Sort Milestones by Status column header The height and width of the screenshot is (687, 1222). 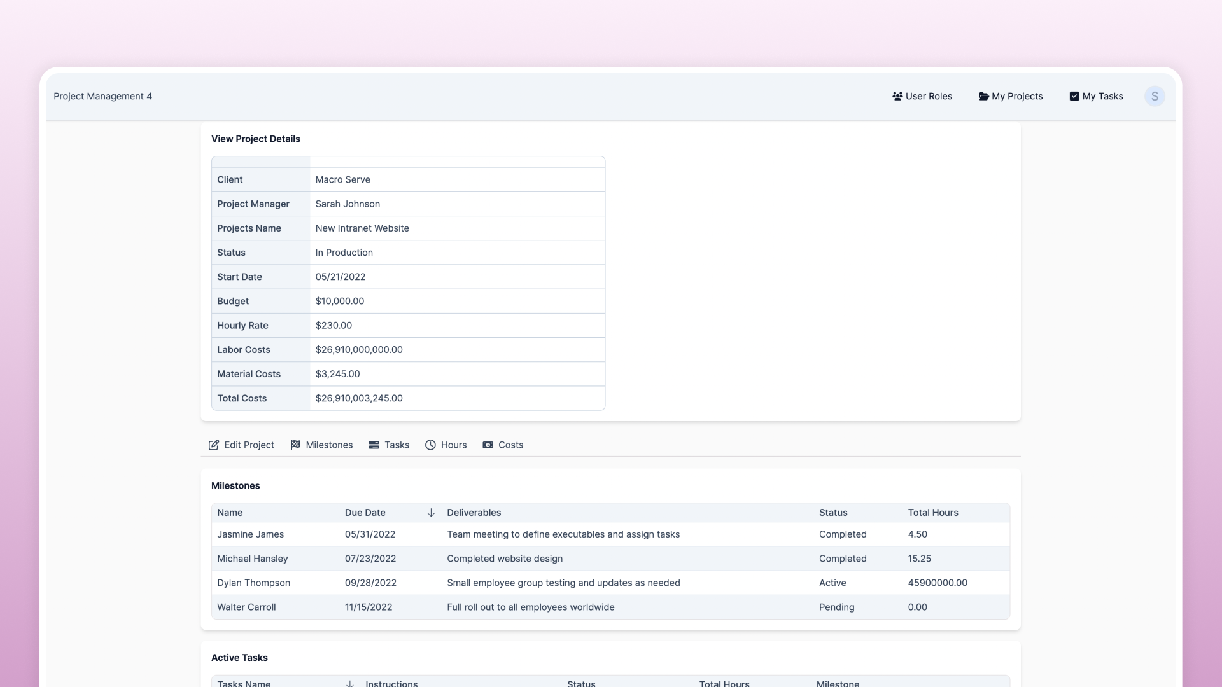[x=833, y=513]
